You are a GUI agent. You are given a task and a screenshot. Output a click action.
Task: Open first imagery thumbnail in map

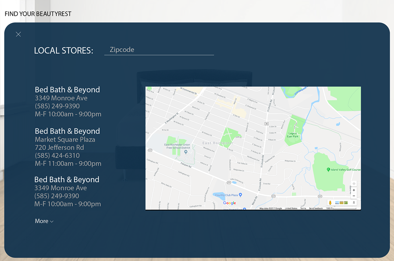(x=337, y=203)
